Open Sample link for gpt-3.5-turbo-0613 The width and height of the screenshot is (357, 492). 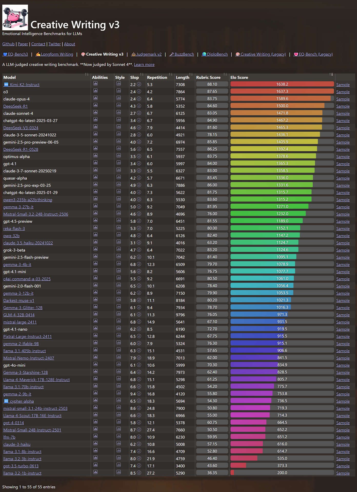(343, 466)
